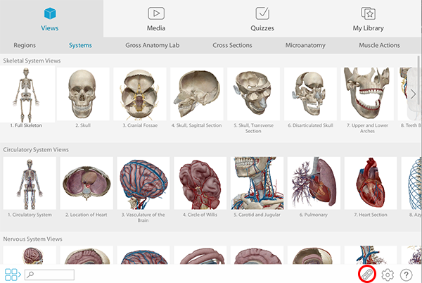Open the Circle of Willis view
The height and width of the screenshot is (283, 422).
click(x=200, y=183)
